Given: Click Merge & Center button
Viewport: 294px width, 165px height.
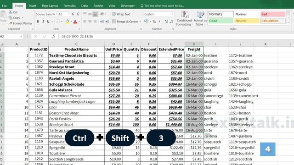Looking at the screenshot, I should (x=125, y=22).
